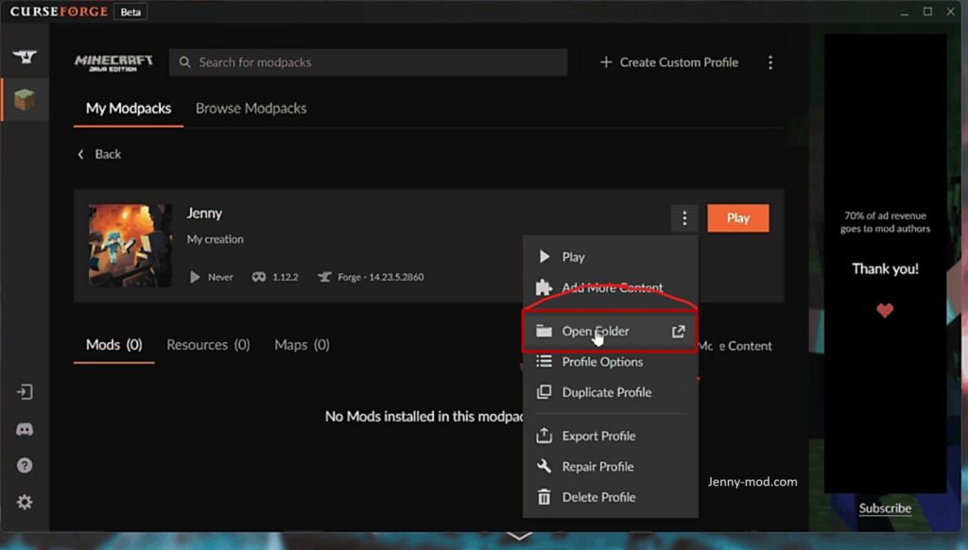Screen dimensions: 968x550
Task: Open the three-dot menu next to Create Custom Profile
Action: (770, 62)
